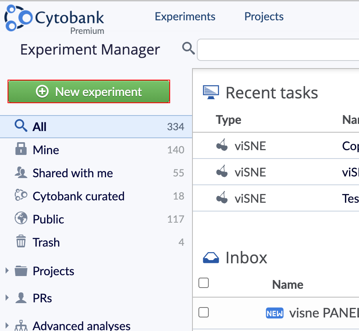Create a New experiment
The width and height of the screenshot is (359, 331).
coord(89,92)
